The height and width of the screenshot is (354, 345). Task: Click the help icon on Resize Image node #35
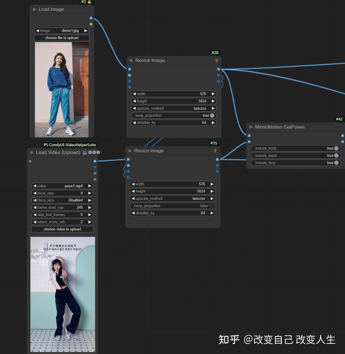pos(215,151)
